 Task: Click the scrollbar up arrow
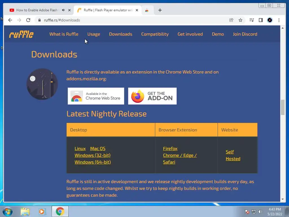point(283,28)
